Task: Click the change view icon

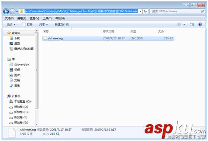Action: click(x=179, y=24)
